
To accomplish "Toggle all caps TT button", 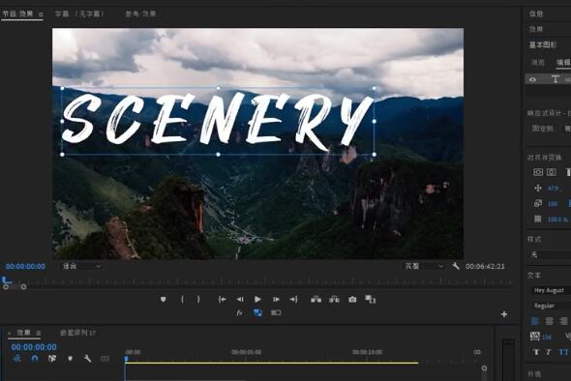I will 563,352.
